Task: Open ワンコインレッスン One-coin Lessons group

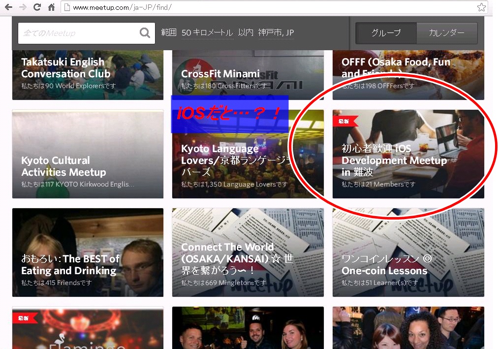Action: 408,253
